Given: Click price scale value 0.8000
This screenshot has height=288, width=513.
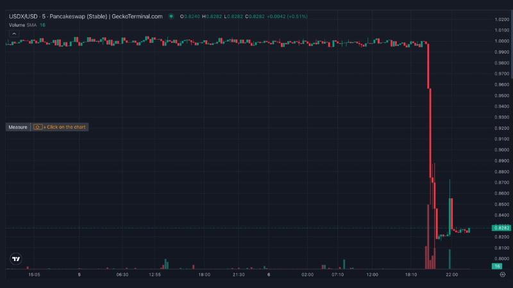Looking at the screenshot, I should [x=501, y=259].
